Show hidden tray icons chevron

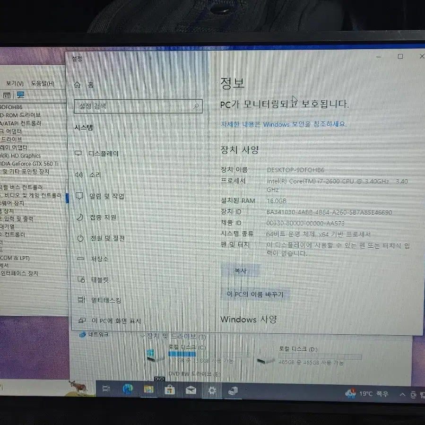[402, 394]
